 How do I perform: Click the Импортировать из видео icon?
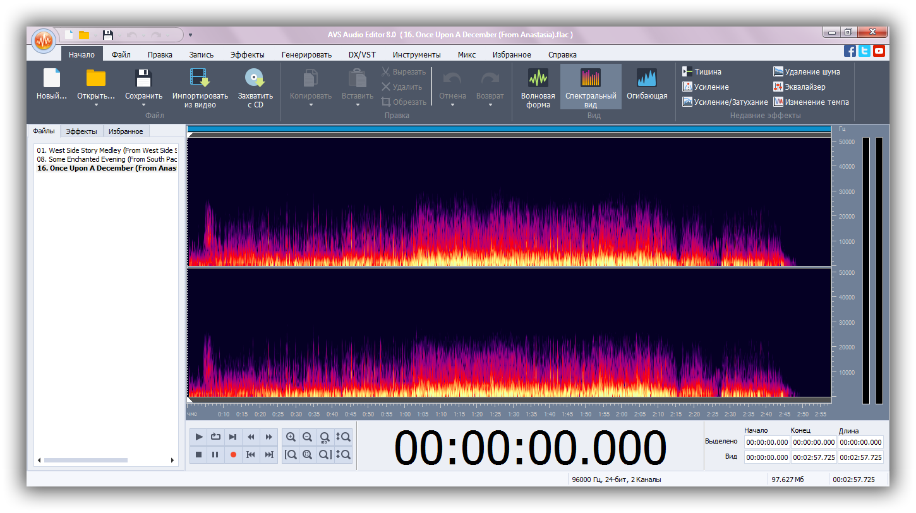(x=200, y=78)
